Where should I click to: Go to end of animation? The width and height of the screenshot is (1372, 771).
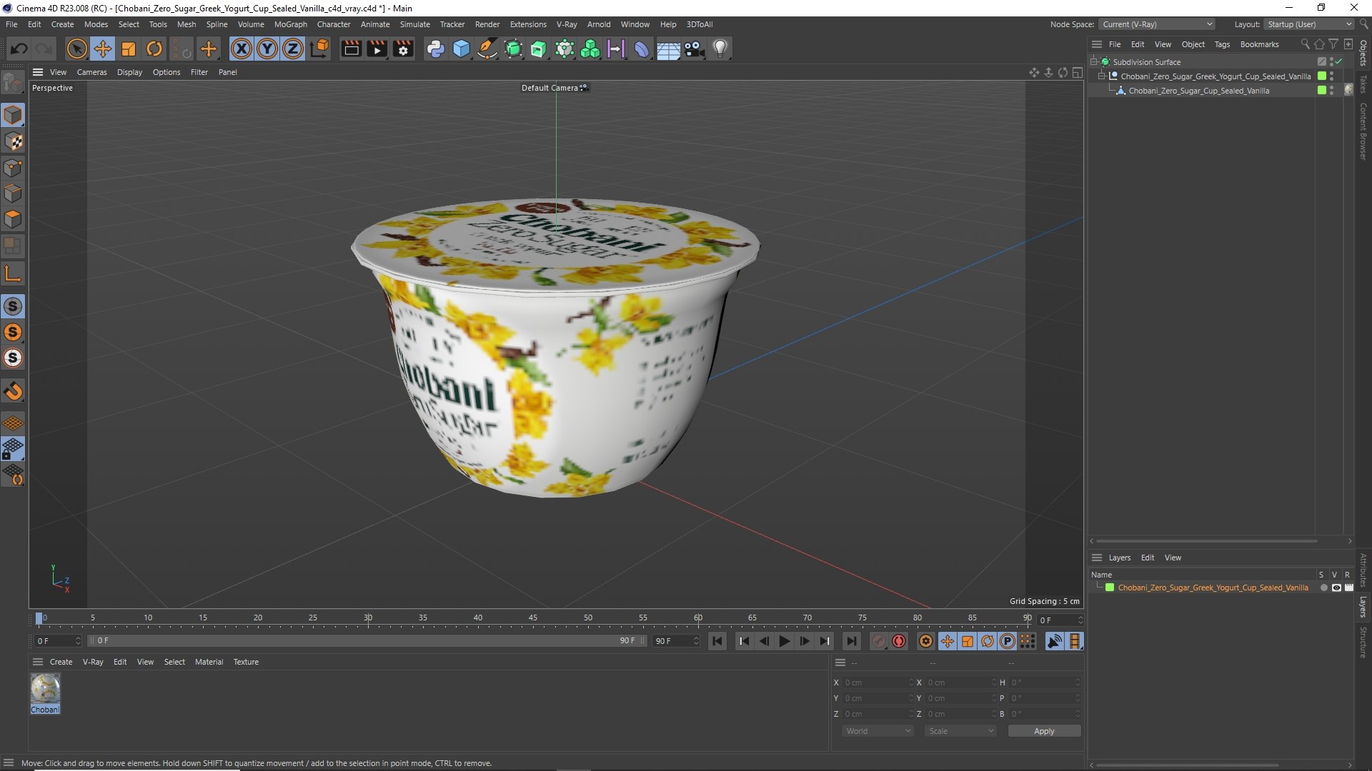pyautogui.click(x=851, y=641)
